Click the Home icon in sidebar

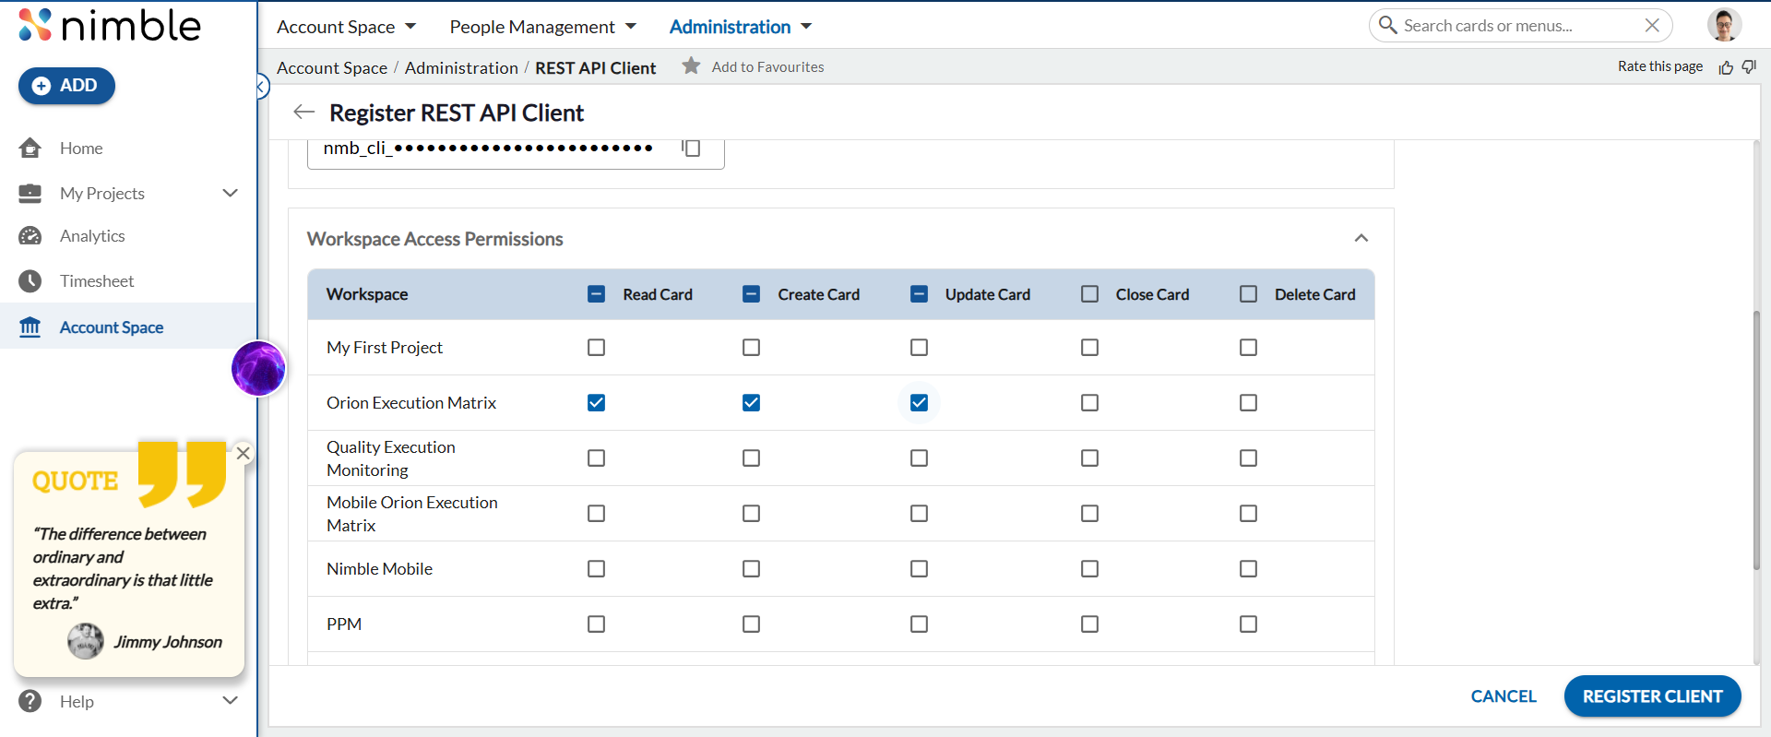30,148
